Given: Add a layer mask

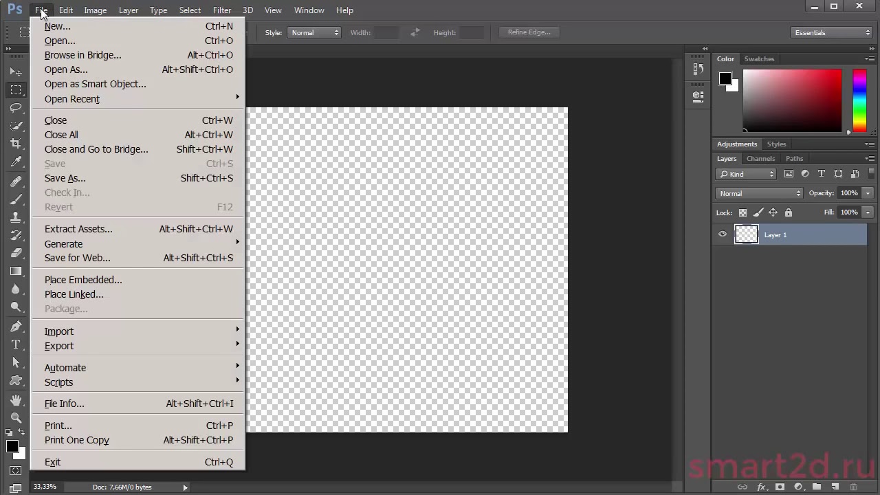Looking at the screenshot, I should (x=780, y=487).
